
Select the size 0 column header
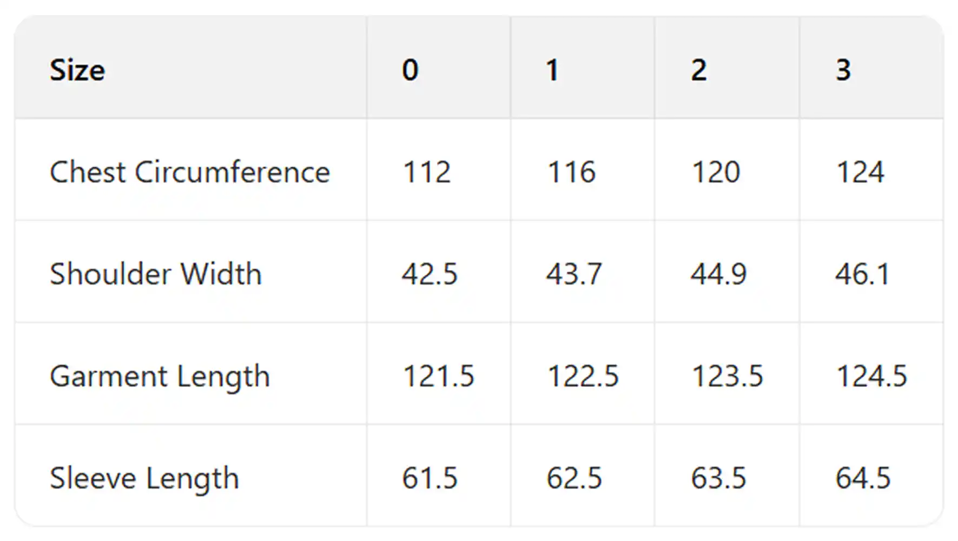click(410, 70)
